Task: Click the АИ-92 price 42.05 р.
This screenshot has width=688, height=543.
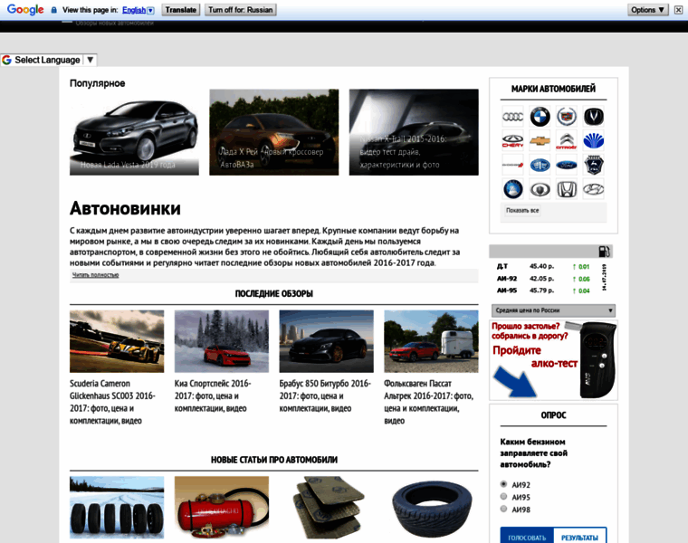Action: 541,279
